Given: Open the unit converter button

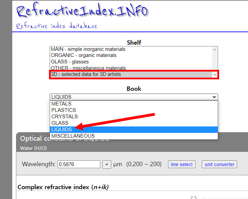Looking at the screenshot, I should 219,164.
